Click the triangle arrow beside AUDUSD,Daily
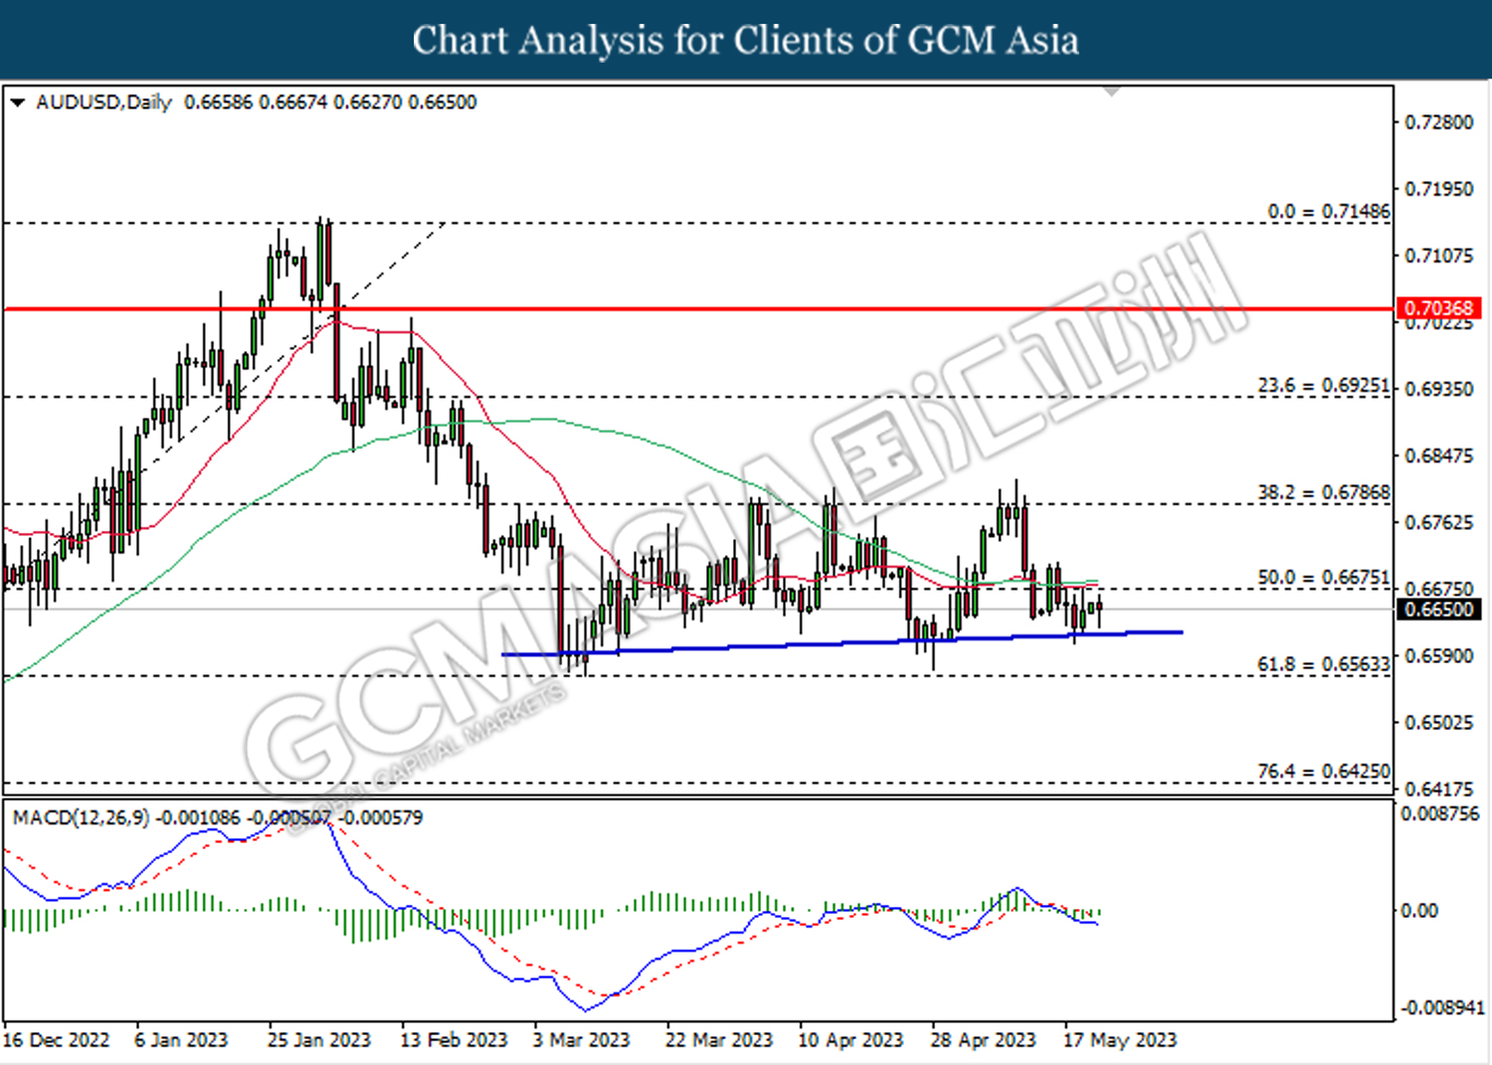Screen dimensions: 1492x1065 (17, 102)
